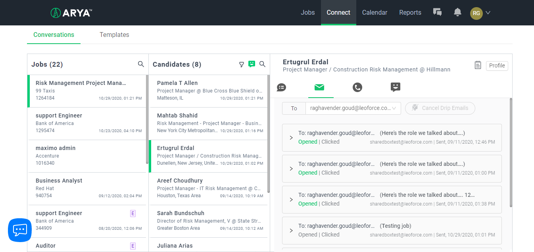Filter candidates using the funnel icon

point(241,64)
